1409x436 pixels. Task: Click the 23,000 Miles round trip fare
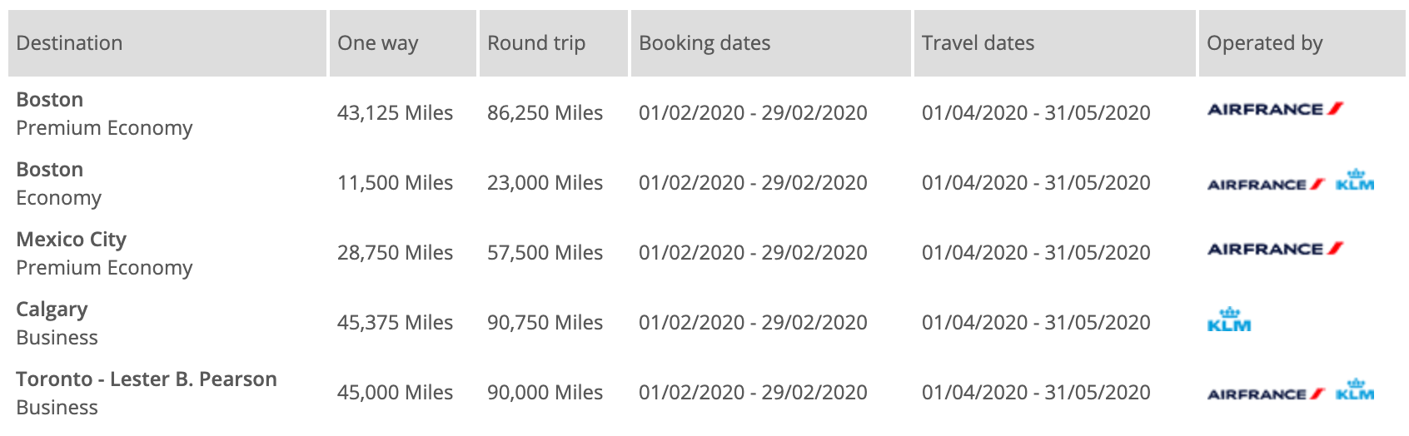pos(545,183)
